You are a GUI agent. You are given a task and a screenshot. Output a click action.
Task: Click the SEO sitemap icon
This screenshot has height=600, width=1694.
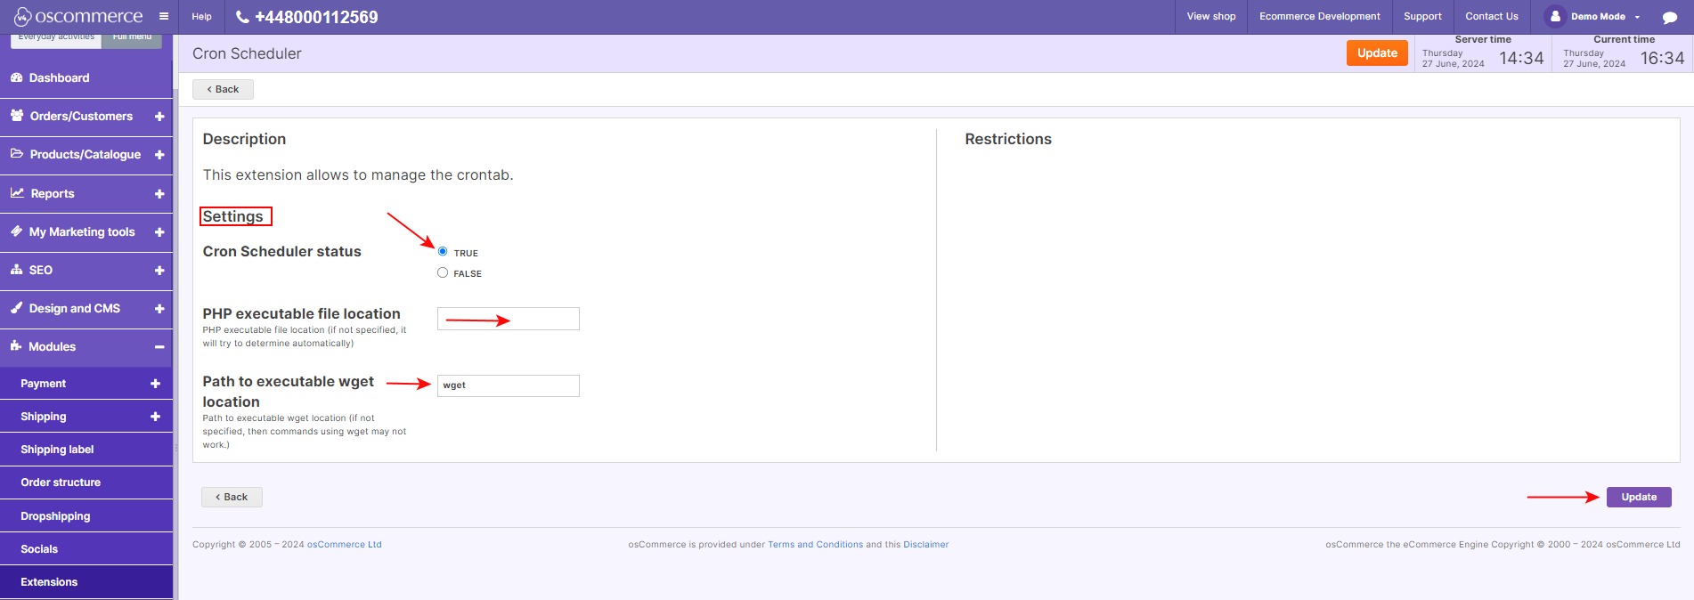[x=16, y=270]
